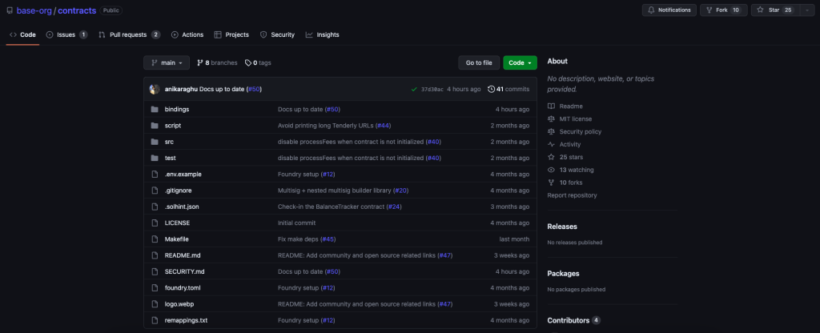Click the README.md file icon
Screen dimensions: 820x333
(155, 255)
